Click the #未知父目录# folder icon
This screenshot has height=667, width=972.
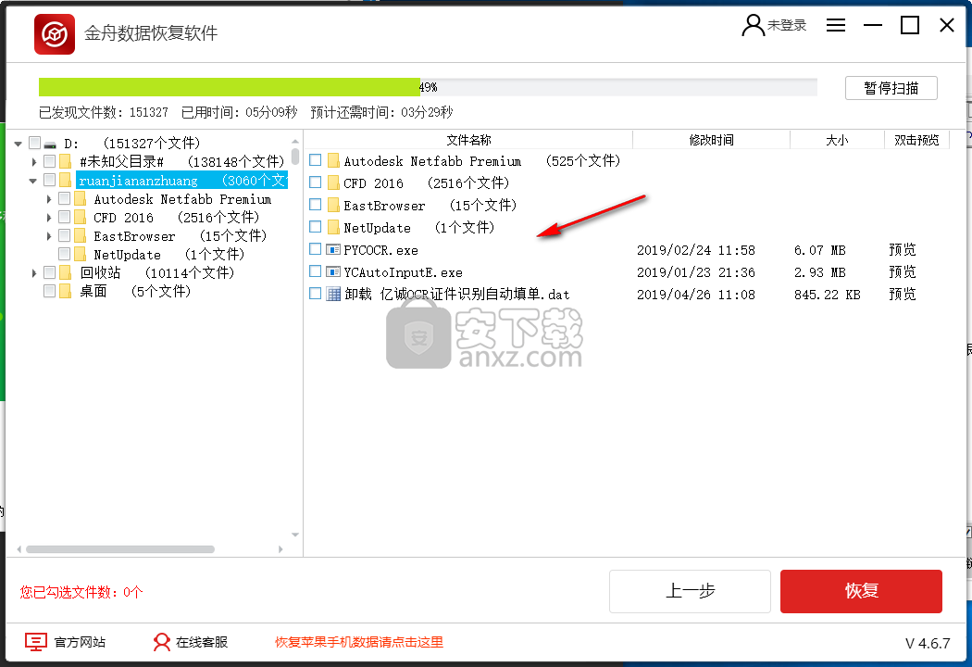[x=66, y=162]
